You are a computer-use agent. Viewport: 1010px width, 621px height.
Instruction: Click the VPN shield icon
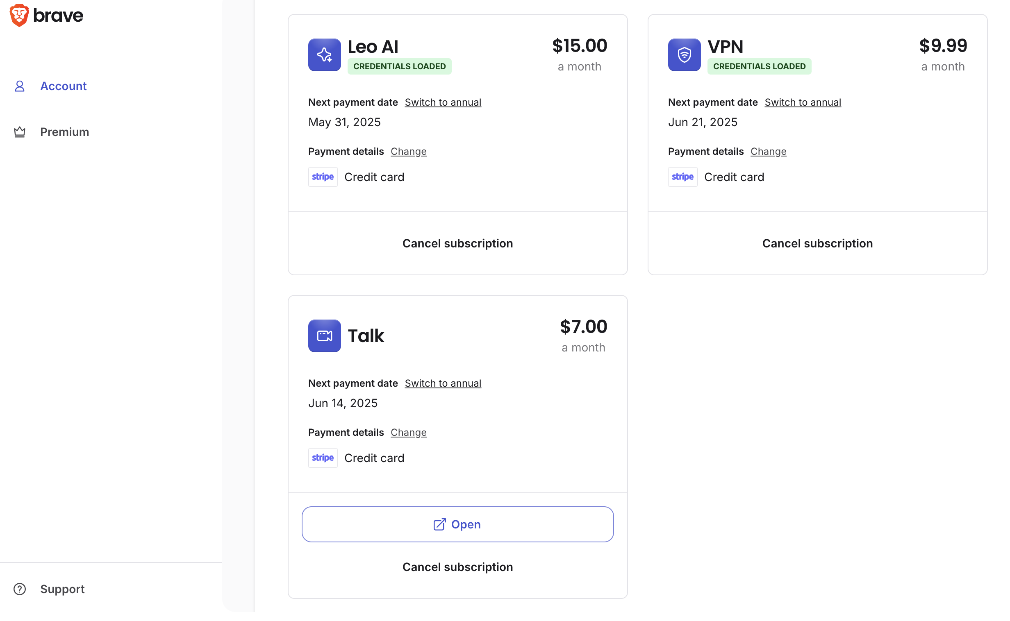[x=685, y=55]
